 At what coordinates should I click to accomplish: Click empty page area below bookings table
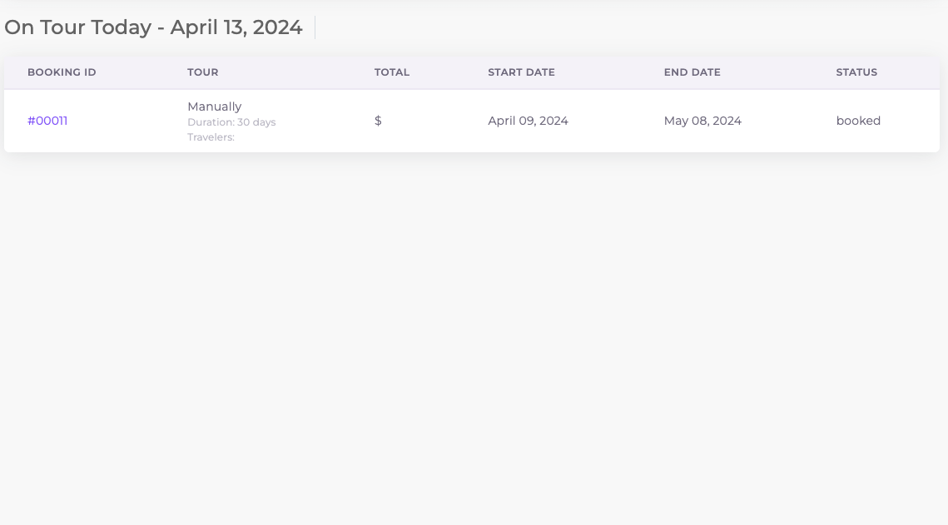tap(474, 333)
